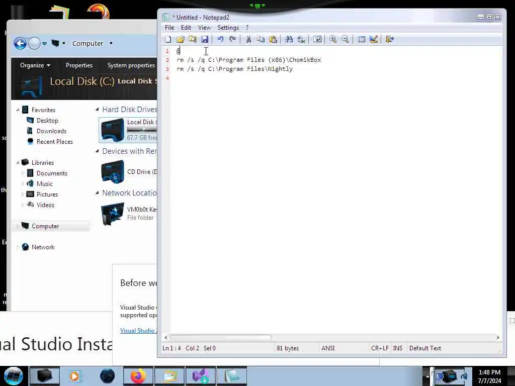Click the Notepad2 taskbar button

click(x=231, y=376)
